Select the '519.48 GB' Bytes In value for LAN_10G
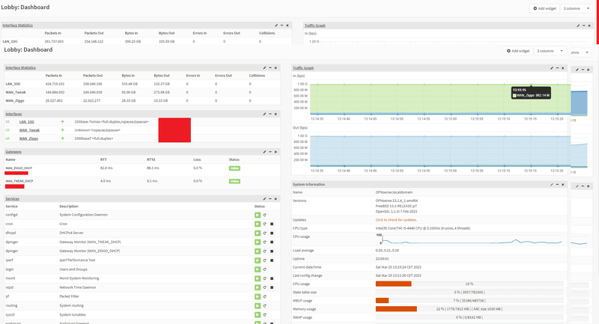 click(130, 84)
